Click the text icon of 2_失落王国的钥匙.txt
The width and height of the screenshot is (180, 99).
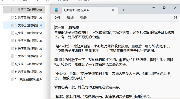(13, 18)
